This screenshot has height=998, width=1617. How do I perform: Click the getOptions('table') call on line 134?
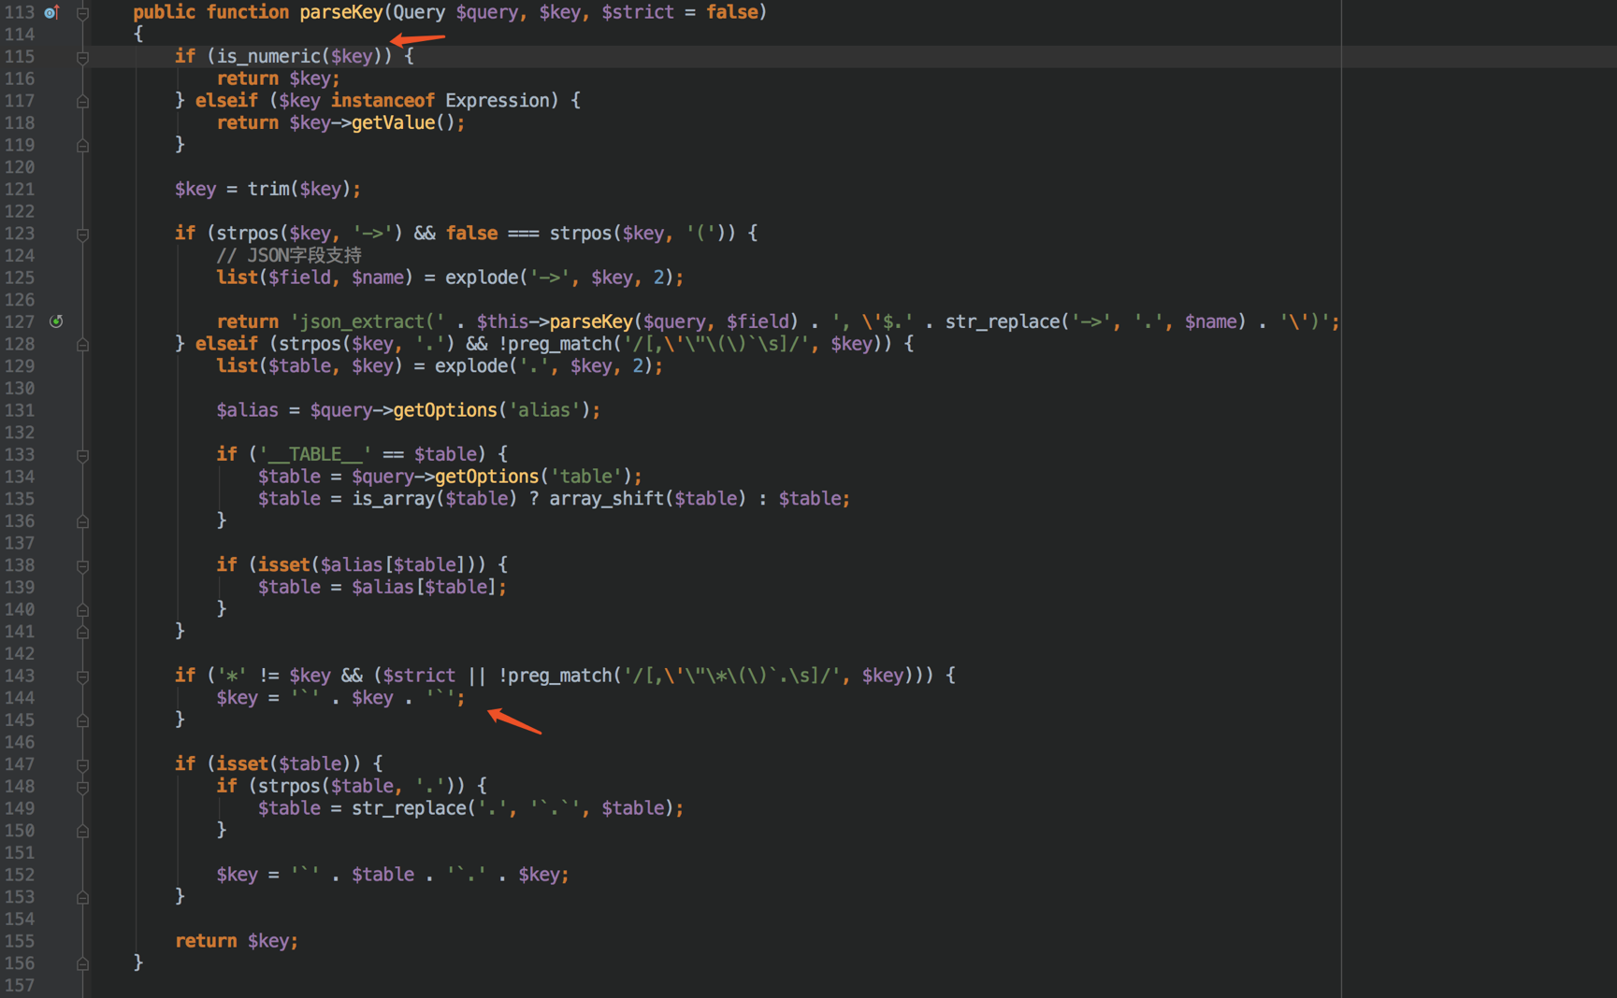tap(533, 477)
